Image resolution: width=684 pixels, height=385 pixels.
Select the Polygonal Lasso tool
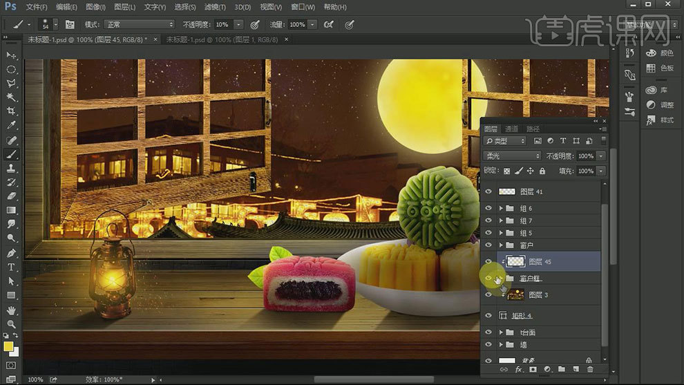tap(11, 84)
